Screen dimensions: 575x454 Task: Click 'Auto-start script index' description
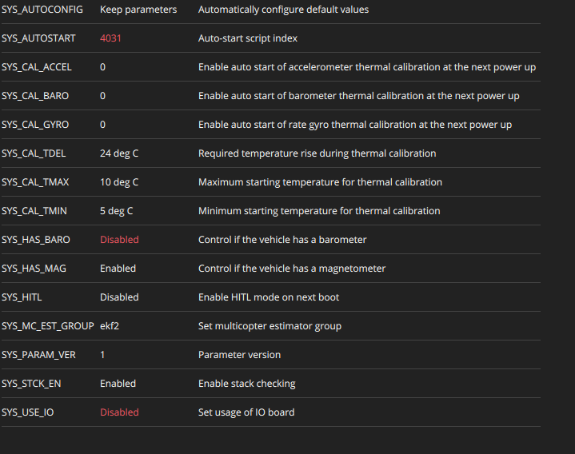point(248,38)
